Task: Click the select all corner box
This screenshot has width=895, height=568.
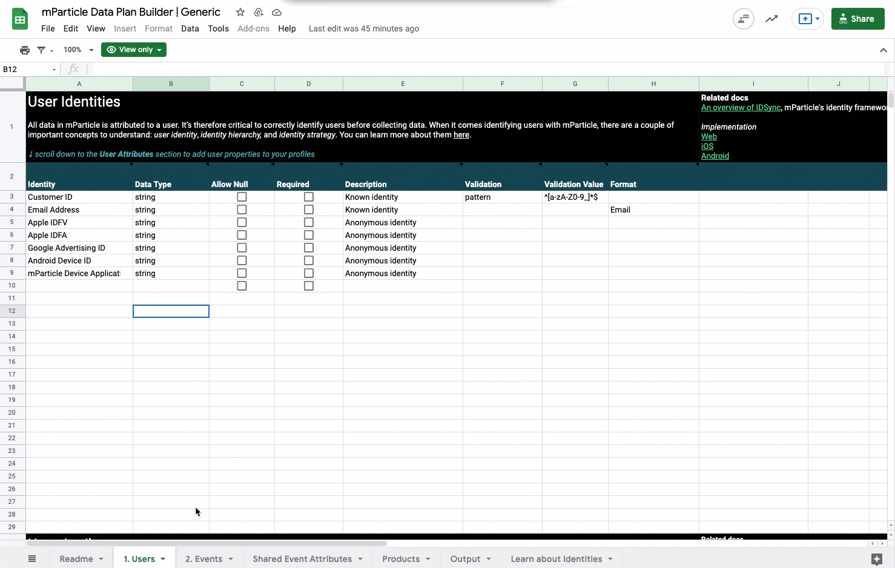Action: pyautogui.click(x=12, y=84)
